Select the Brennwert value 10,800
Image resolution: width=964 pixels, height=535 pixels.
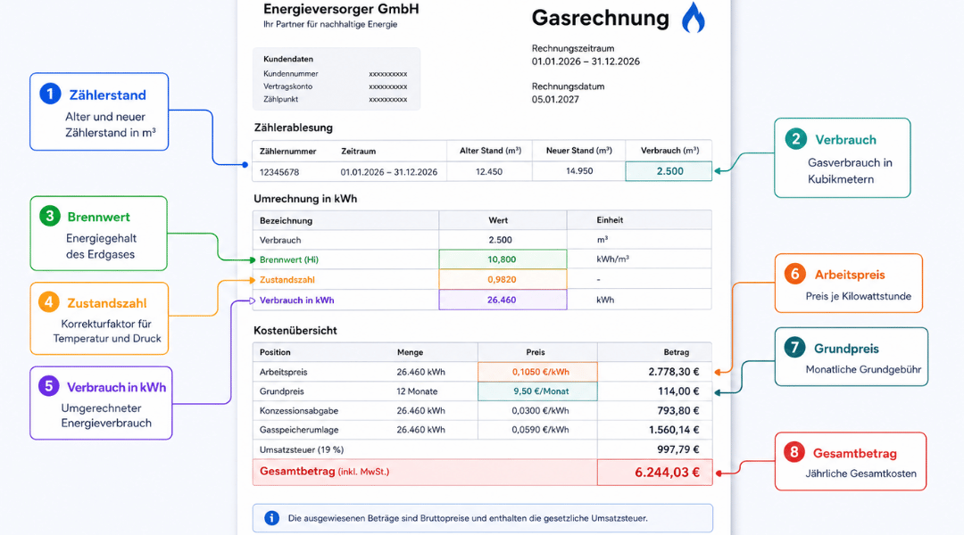pyautogui.click(x=503, y=259)
